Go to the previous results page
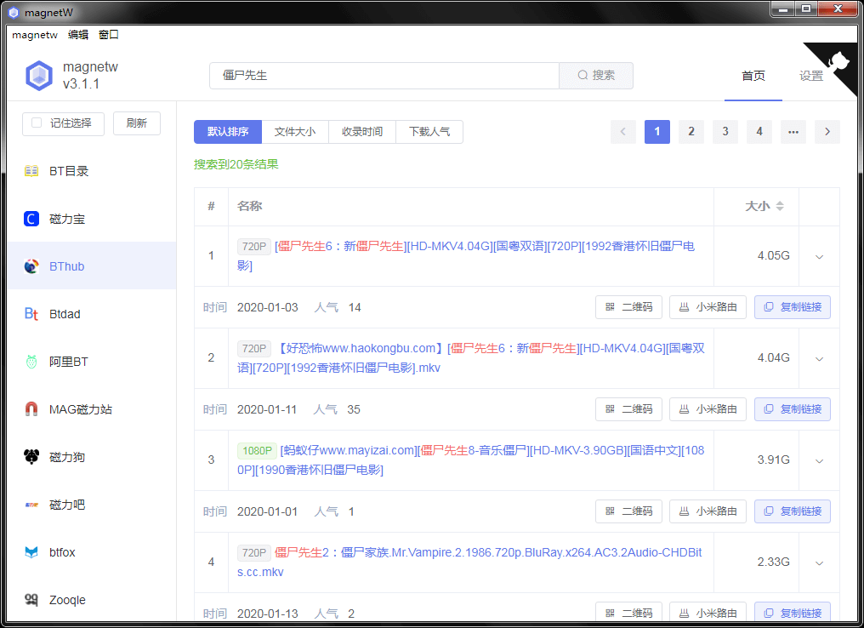 (x=623, y=132)
